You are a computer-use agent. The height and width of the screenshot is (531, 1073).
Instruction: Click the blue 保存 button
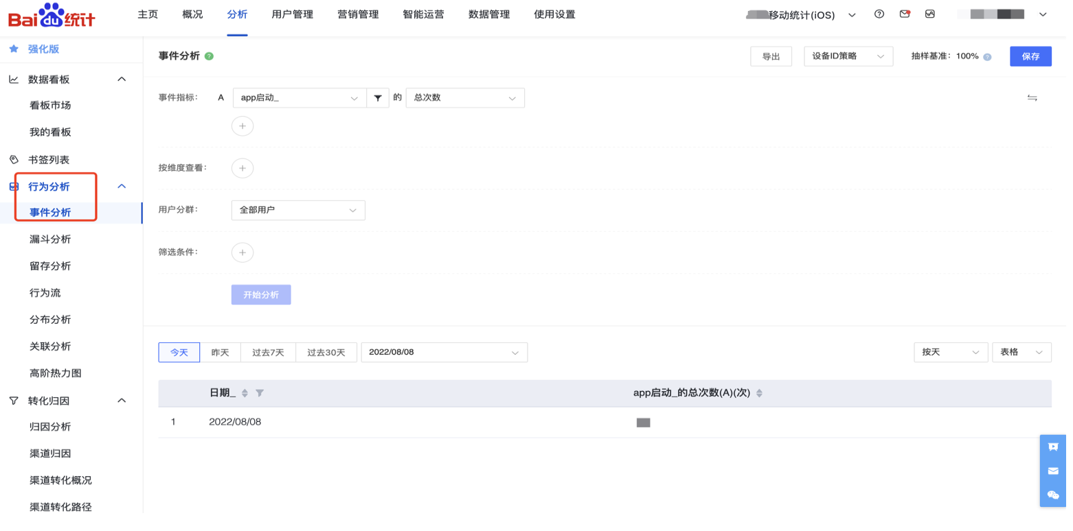tap(1030, 56)
